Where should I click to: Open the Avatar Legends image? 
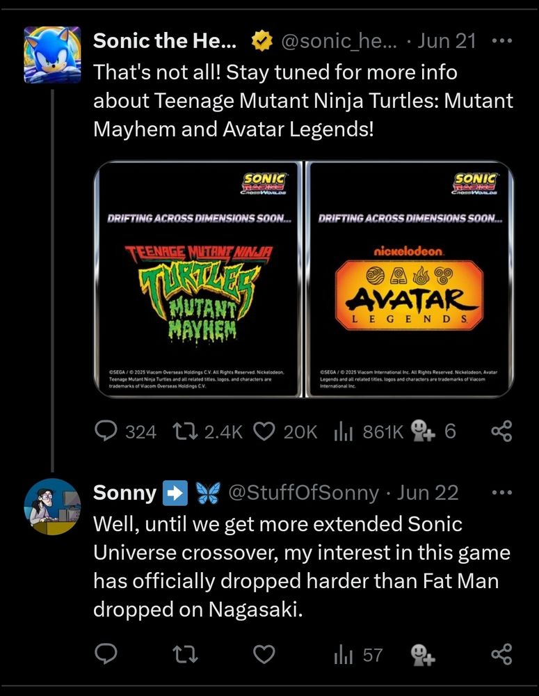tap(410, 279)
